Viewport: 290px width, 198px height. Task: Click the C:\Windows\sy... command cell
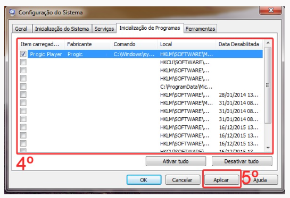[x=134, y=54]
